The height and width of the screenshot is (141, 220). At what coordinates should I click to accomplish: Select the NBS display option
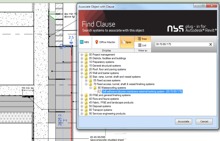coord(85,42)
